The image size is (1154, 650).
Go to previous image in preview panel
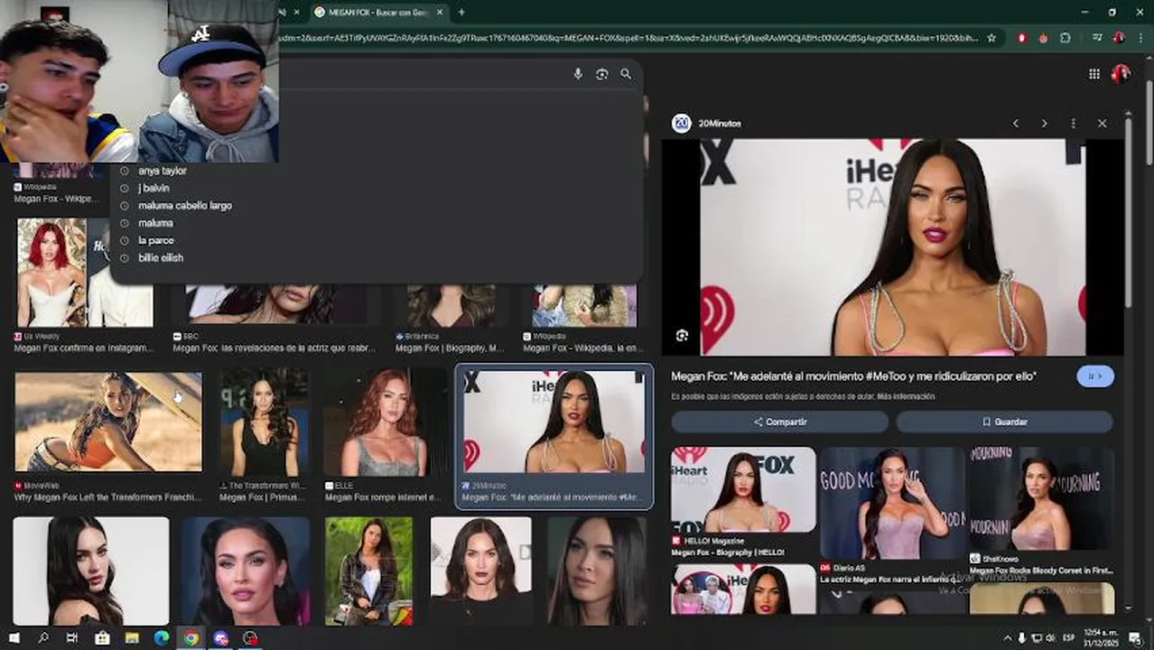pyautogui.click(x=1016, y=123)
